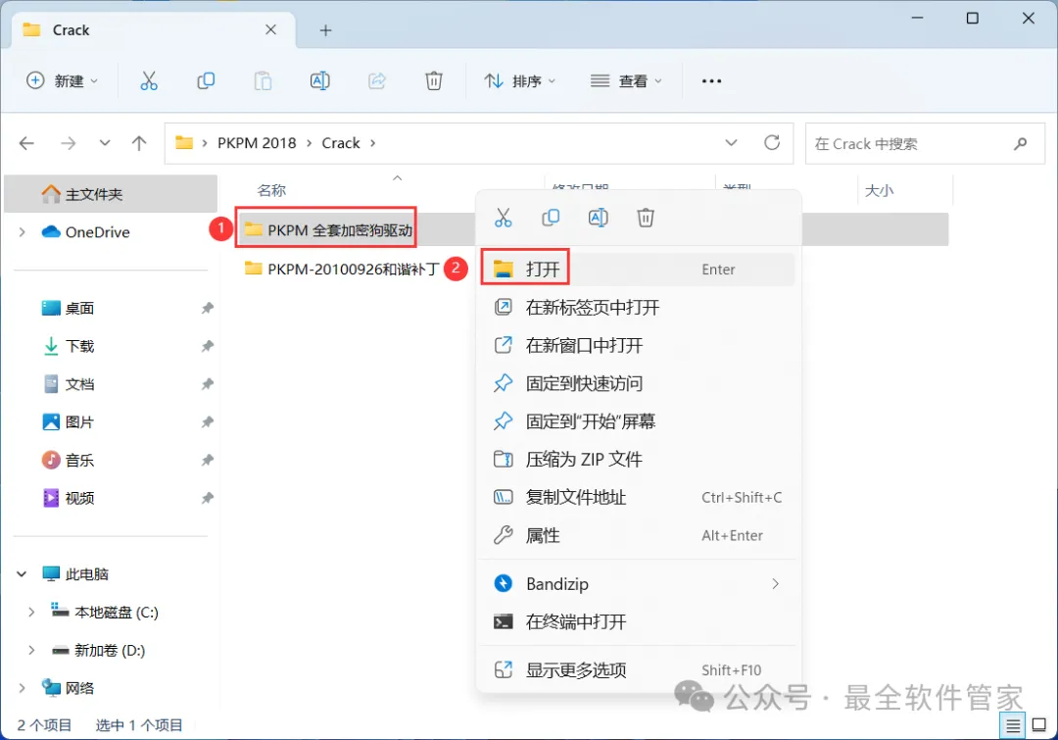1058x740 pixels.
Task: Choose 显示更多选项
Action: pos(638,669)
